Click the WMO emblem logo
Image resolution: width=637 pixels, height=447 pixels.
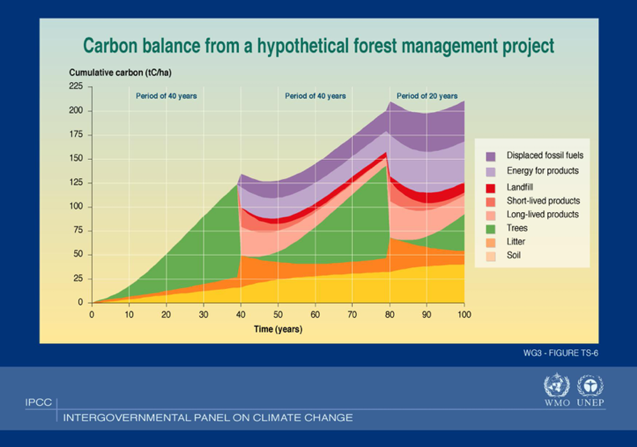pyautogui.click(x=556, y=387)
